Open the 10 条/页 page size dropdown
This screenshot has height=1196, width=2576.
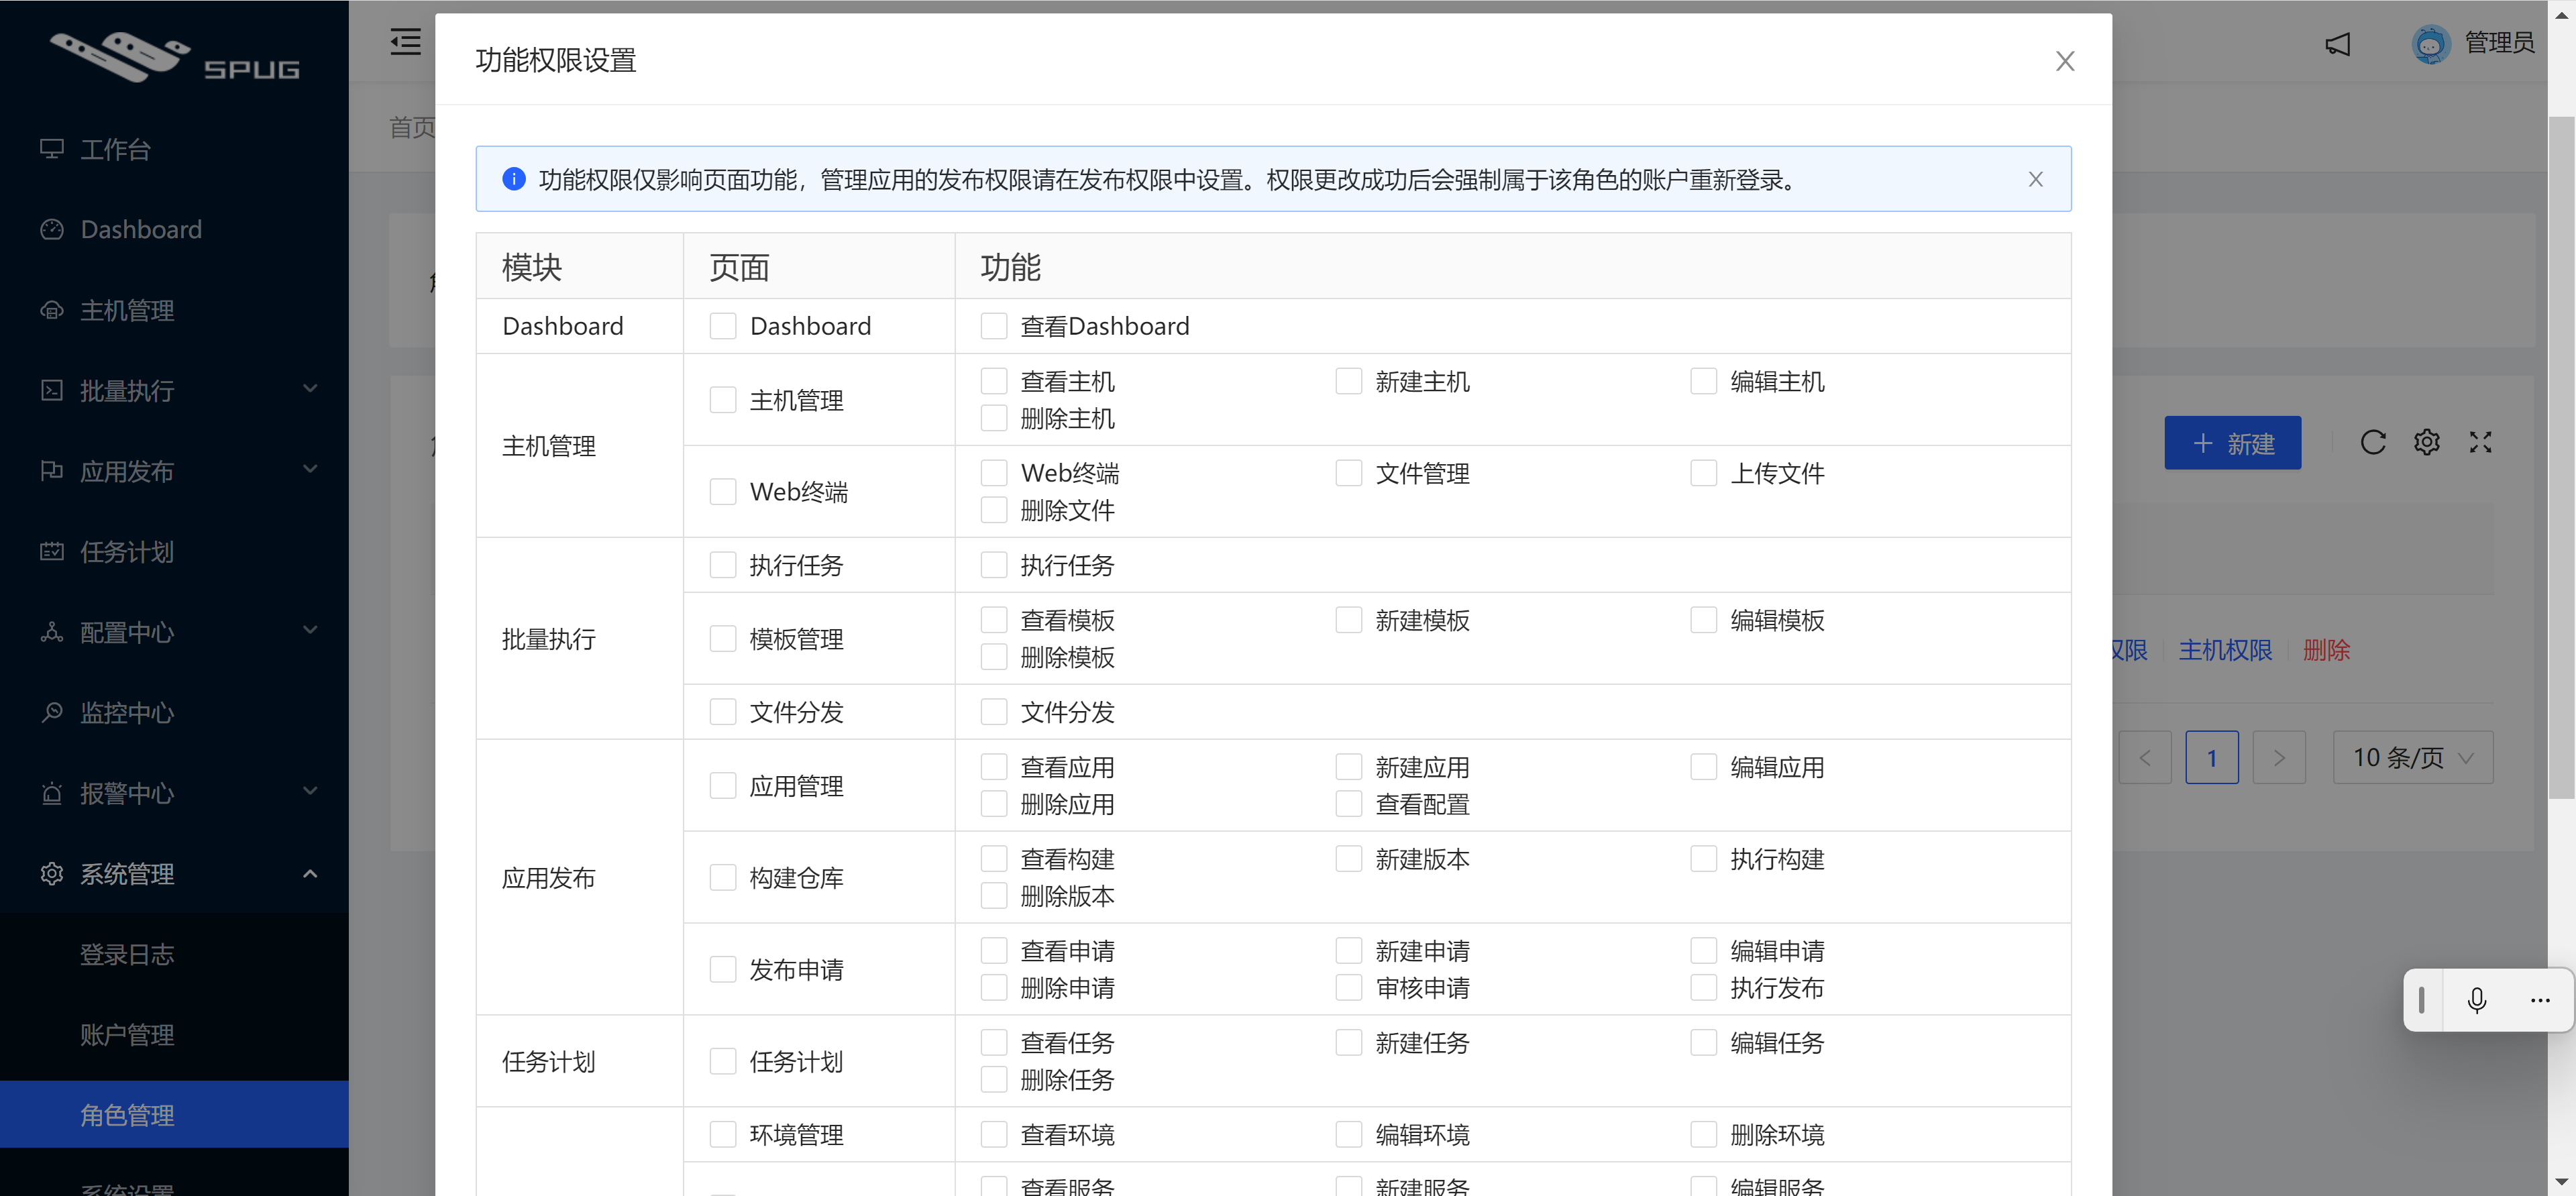[2412, 757]
